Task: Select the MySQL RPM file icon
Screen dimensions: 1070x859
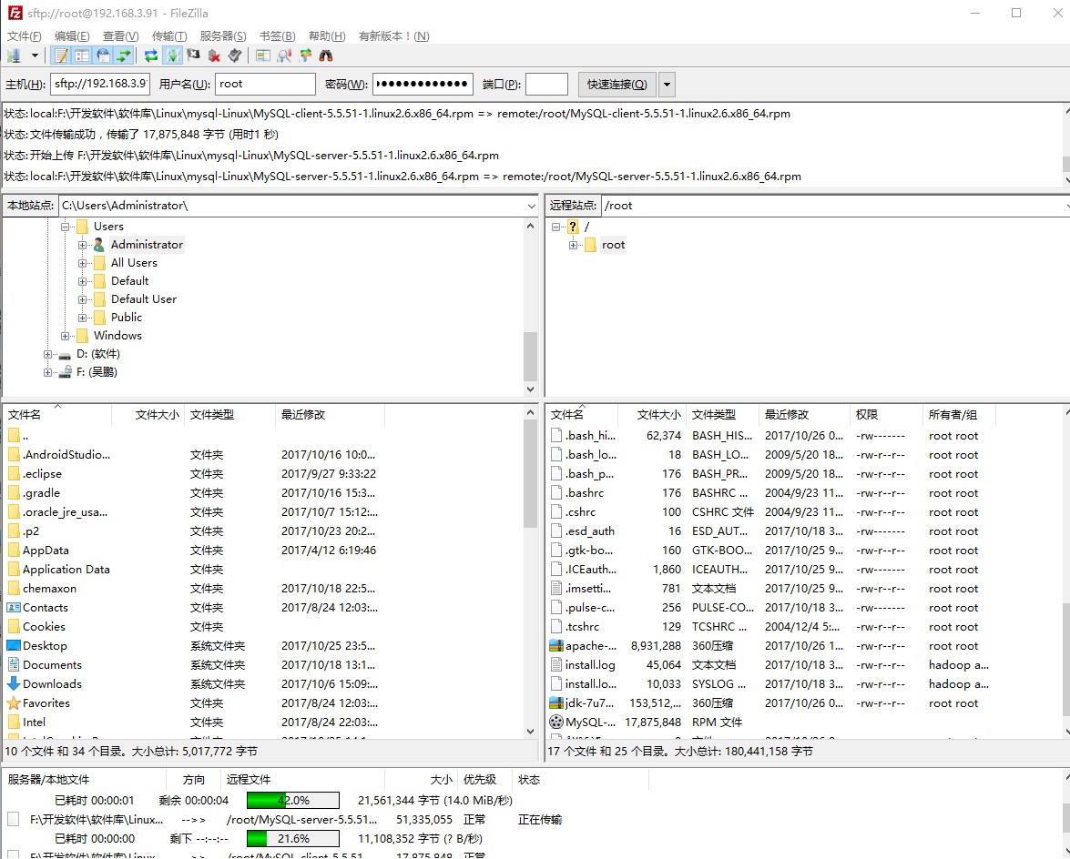Action: click(x=556, y=722)
